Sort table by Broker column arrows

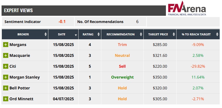45,34
